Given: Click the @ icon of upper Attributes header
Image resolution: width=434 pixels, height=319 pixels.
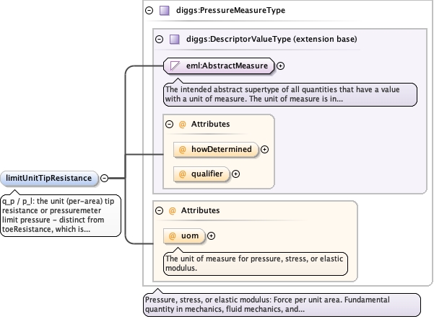Looking at the screenshot, I should (x=182, y=125).
